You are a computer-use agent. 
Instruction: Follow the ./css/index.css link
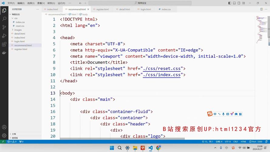pyautogui.click(x=162, y=75)
